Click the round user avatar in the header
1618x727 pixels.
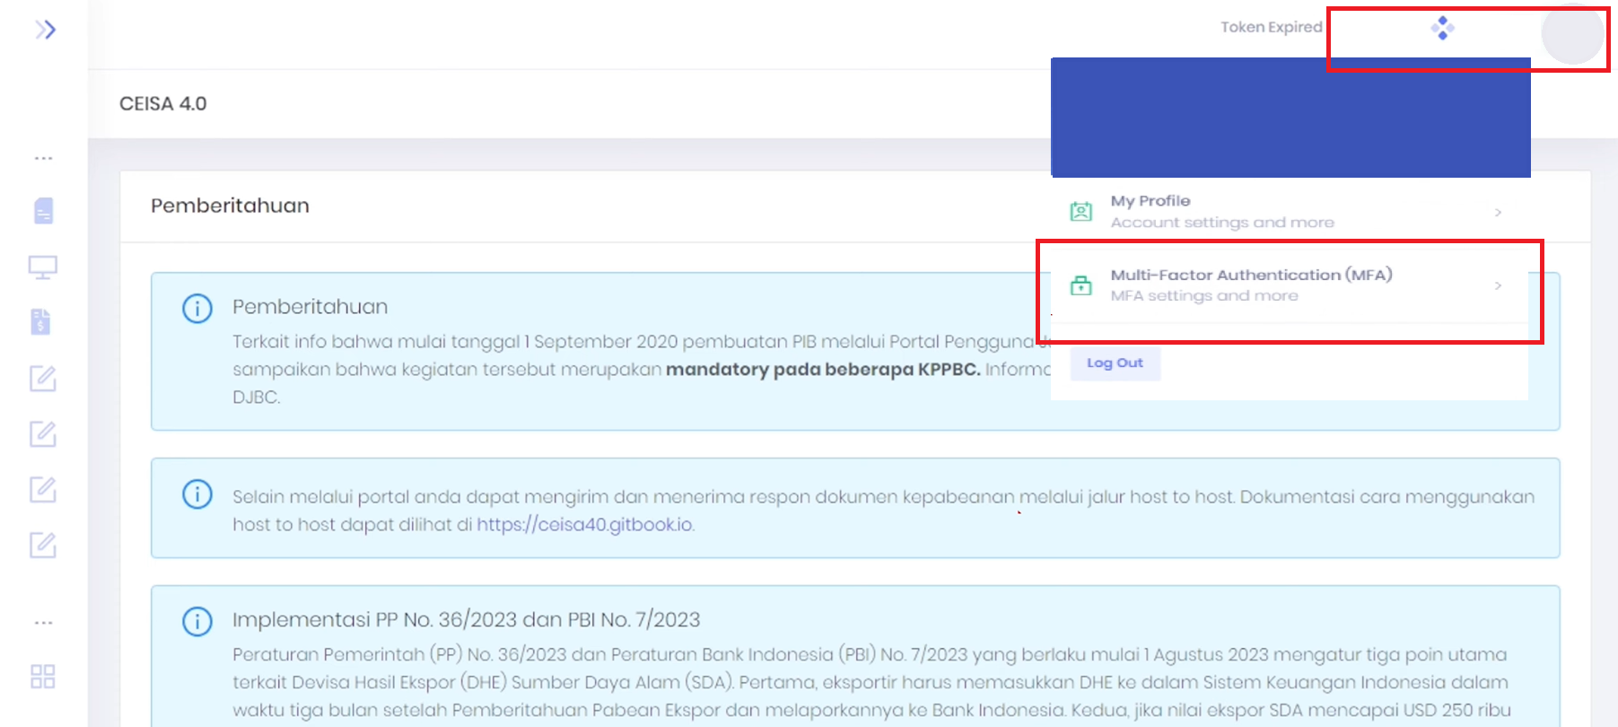pos(1571,34)
